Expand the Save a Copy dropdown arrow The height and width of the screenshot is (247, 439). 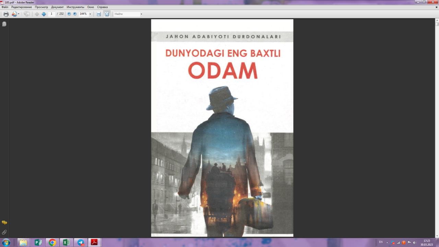(x=19, y=14)
